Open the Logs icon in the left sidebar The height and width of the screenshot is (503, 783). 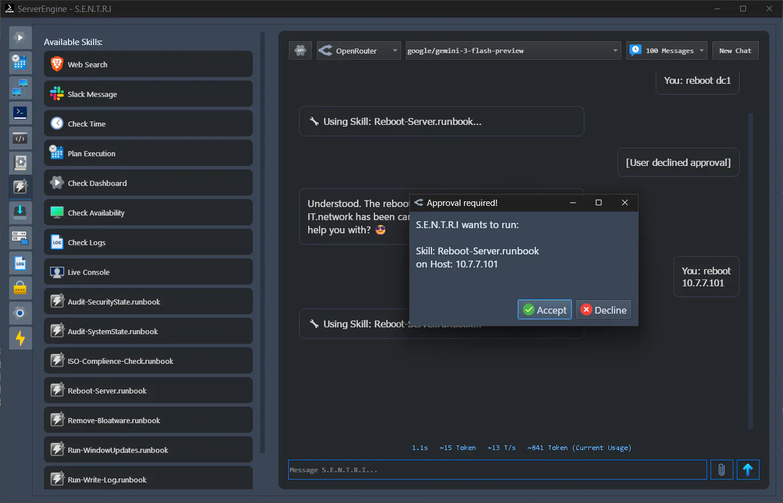(x=20, y=263)
